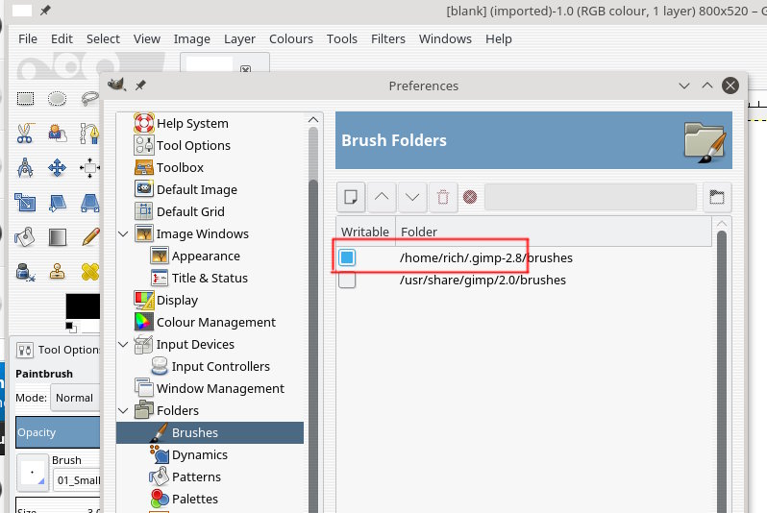
Task: Shade the Preferences window with down chevron
Action: click(x=684, y=85)
